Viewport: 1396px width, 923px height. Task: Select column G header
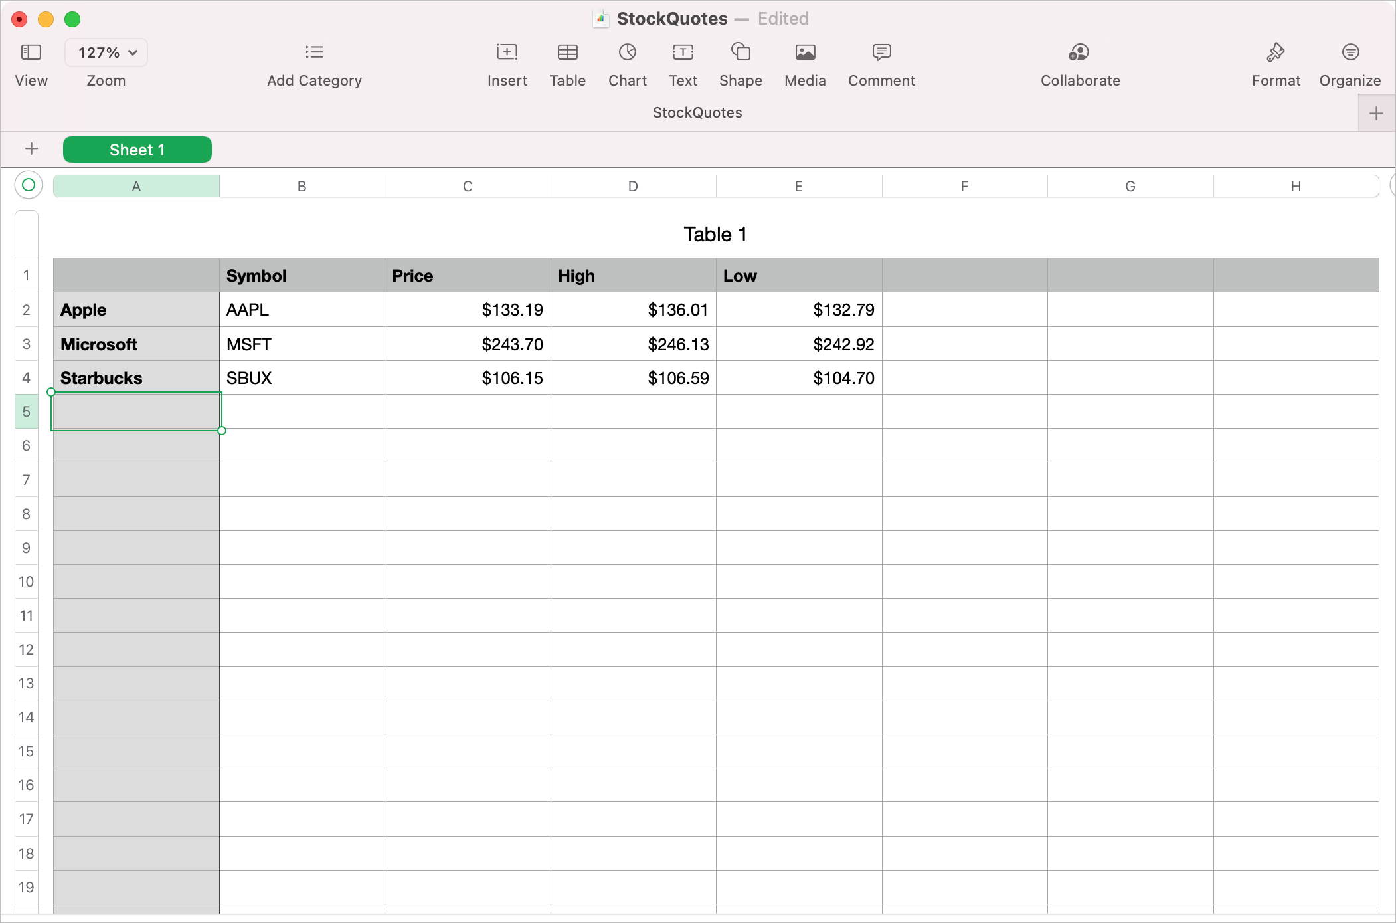(1130, 187)
